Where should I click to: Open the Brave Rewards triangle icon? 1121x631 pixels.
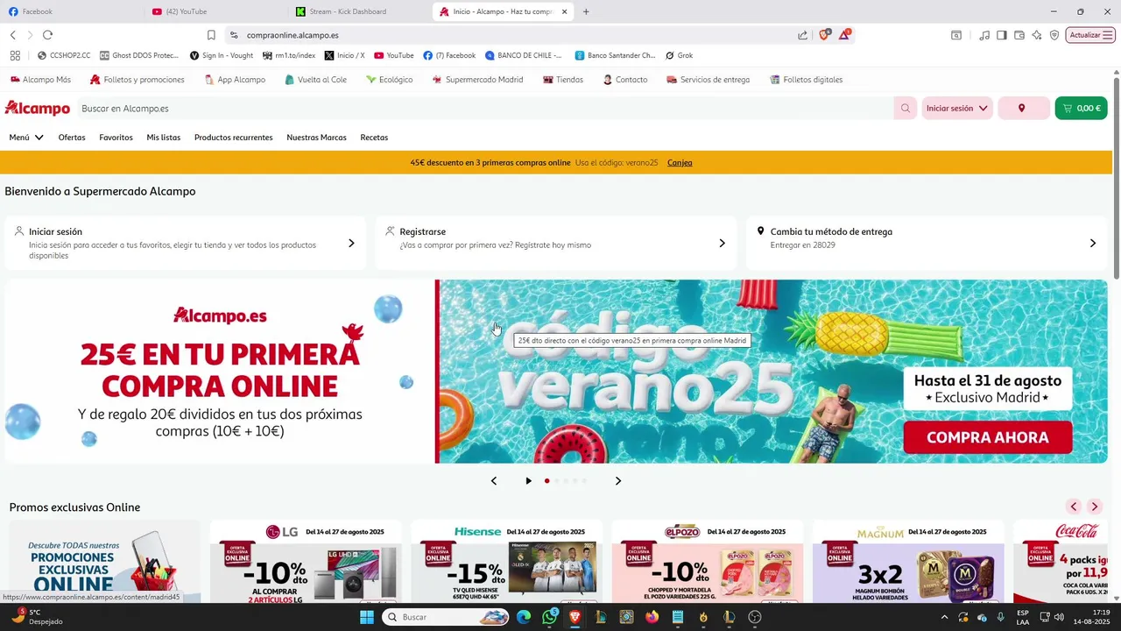[844, 35]
